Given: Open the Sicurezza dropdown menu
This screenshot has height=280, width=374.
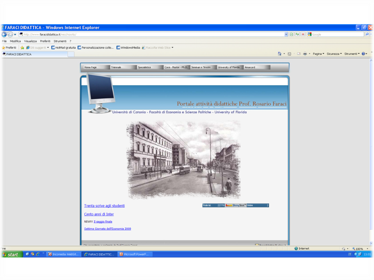Looking at the screenshot, I should (x=334, y=54).
